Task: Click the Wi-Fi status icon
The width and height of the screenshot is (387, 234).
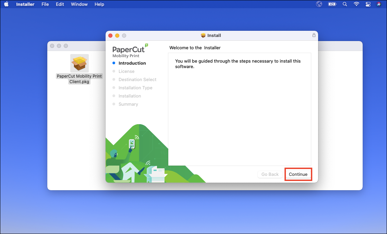Action: 356,4
